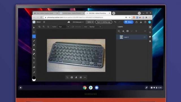Select the Eraser tool
The width and height of the screenshot is (181, 102).
(34, 45)
